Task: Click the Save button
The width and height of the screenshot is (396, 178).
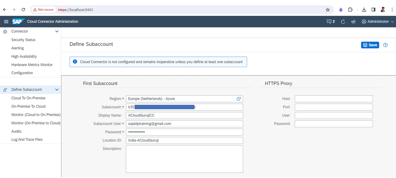Action: pyautogui.click(x=370, y=45)
